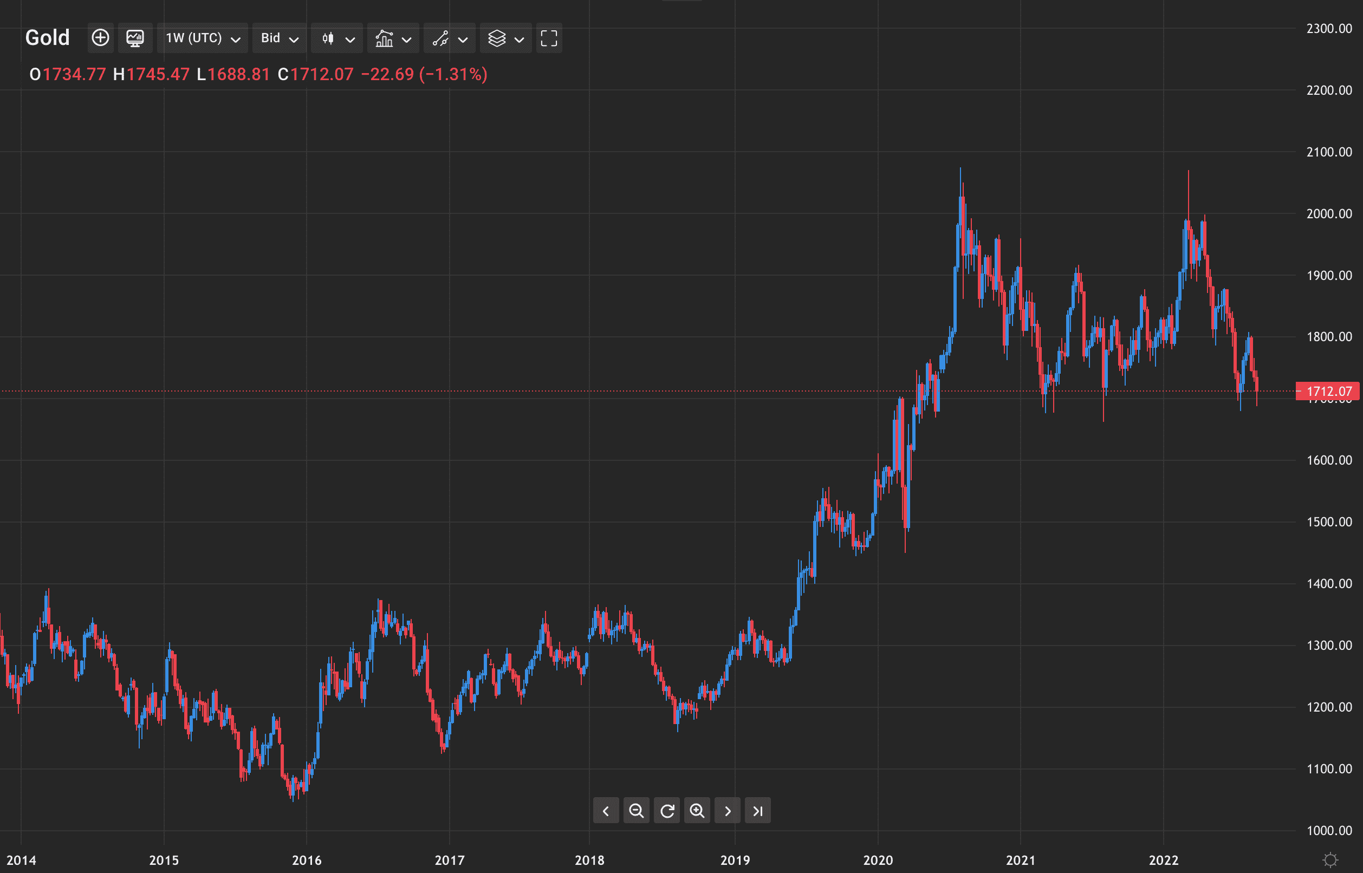Click the 2000.00 price axis label

click(x=1329, y=214)
